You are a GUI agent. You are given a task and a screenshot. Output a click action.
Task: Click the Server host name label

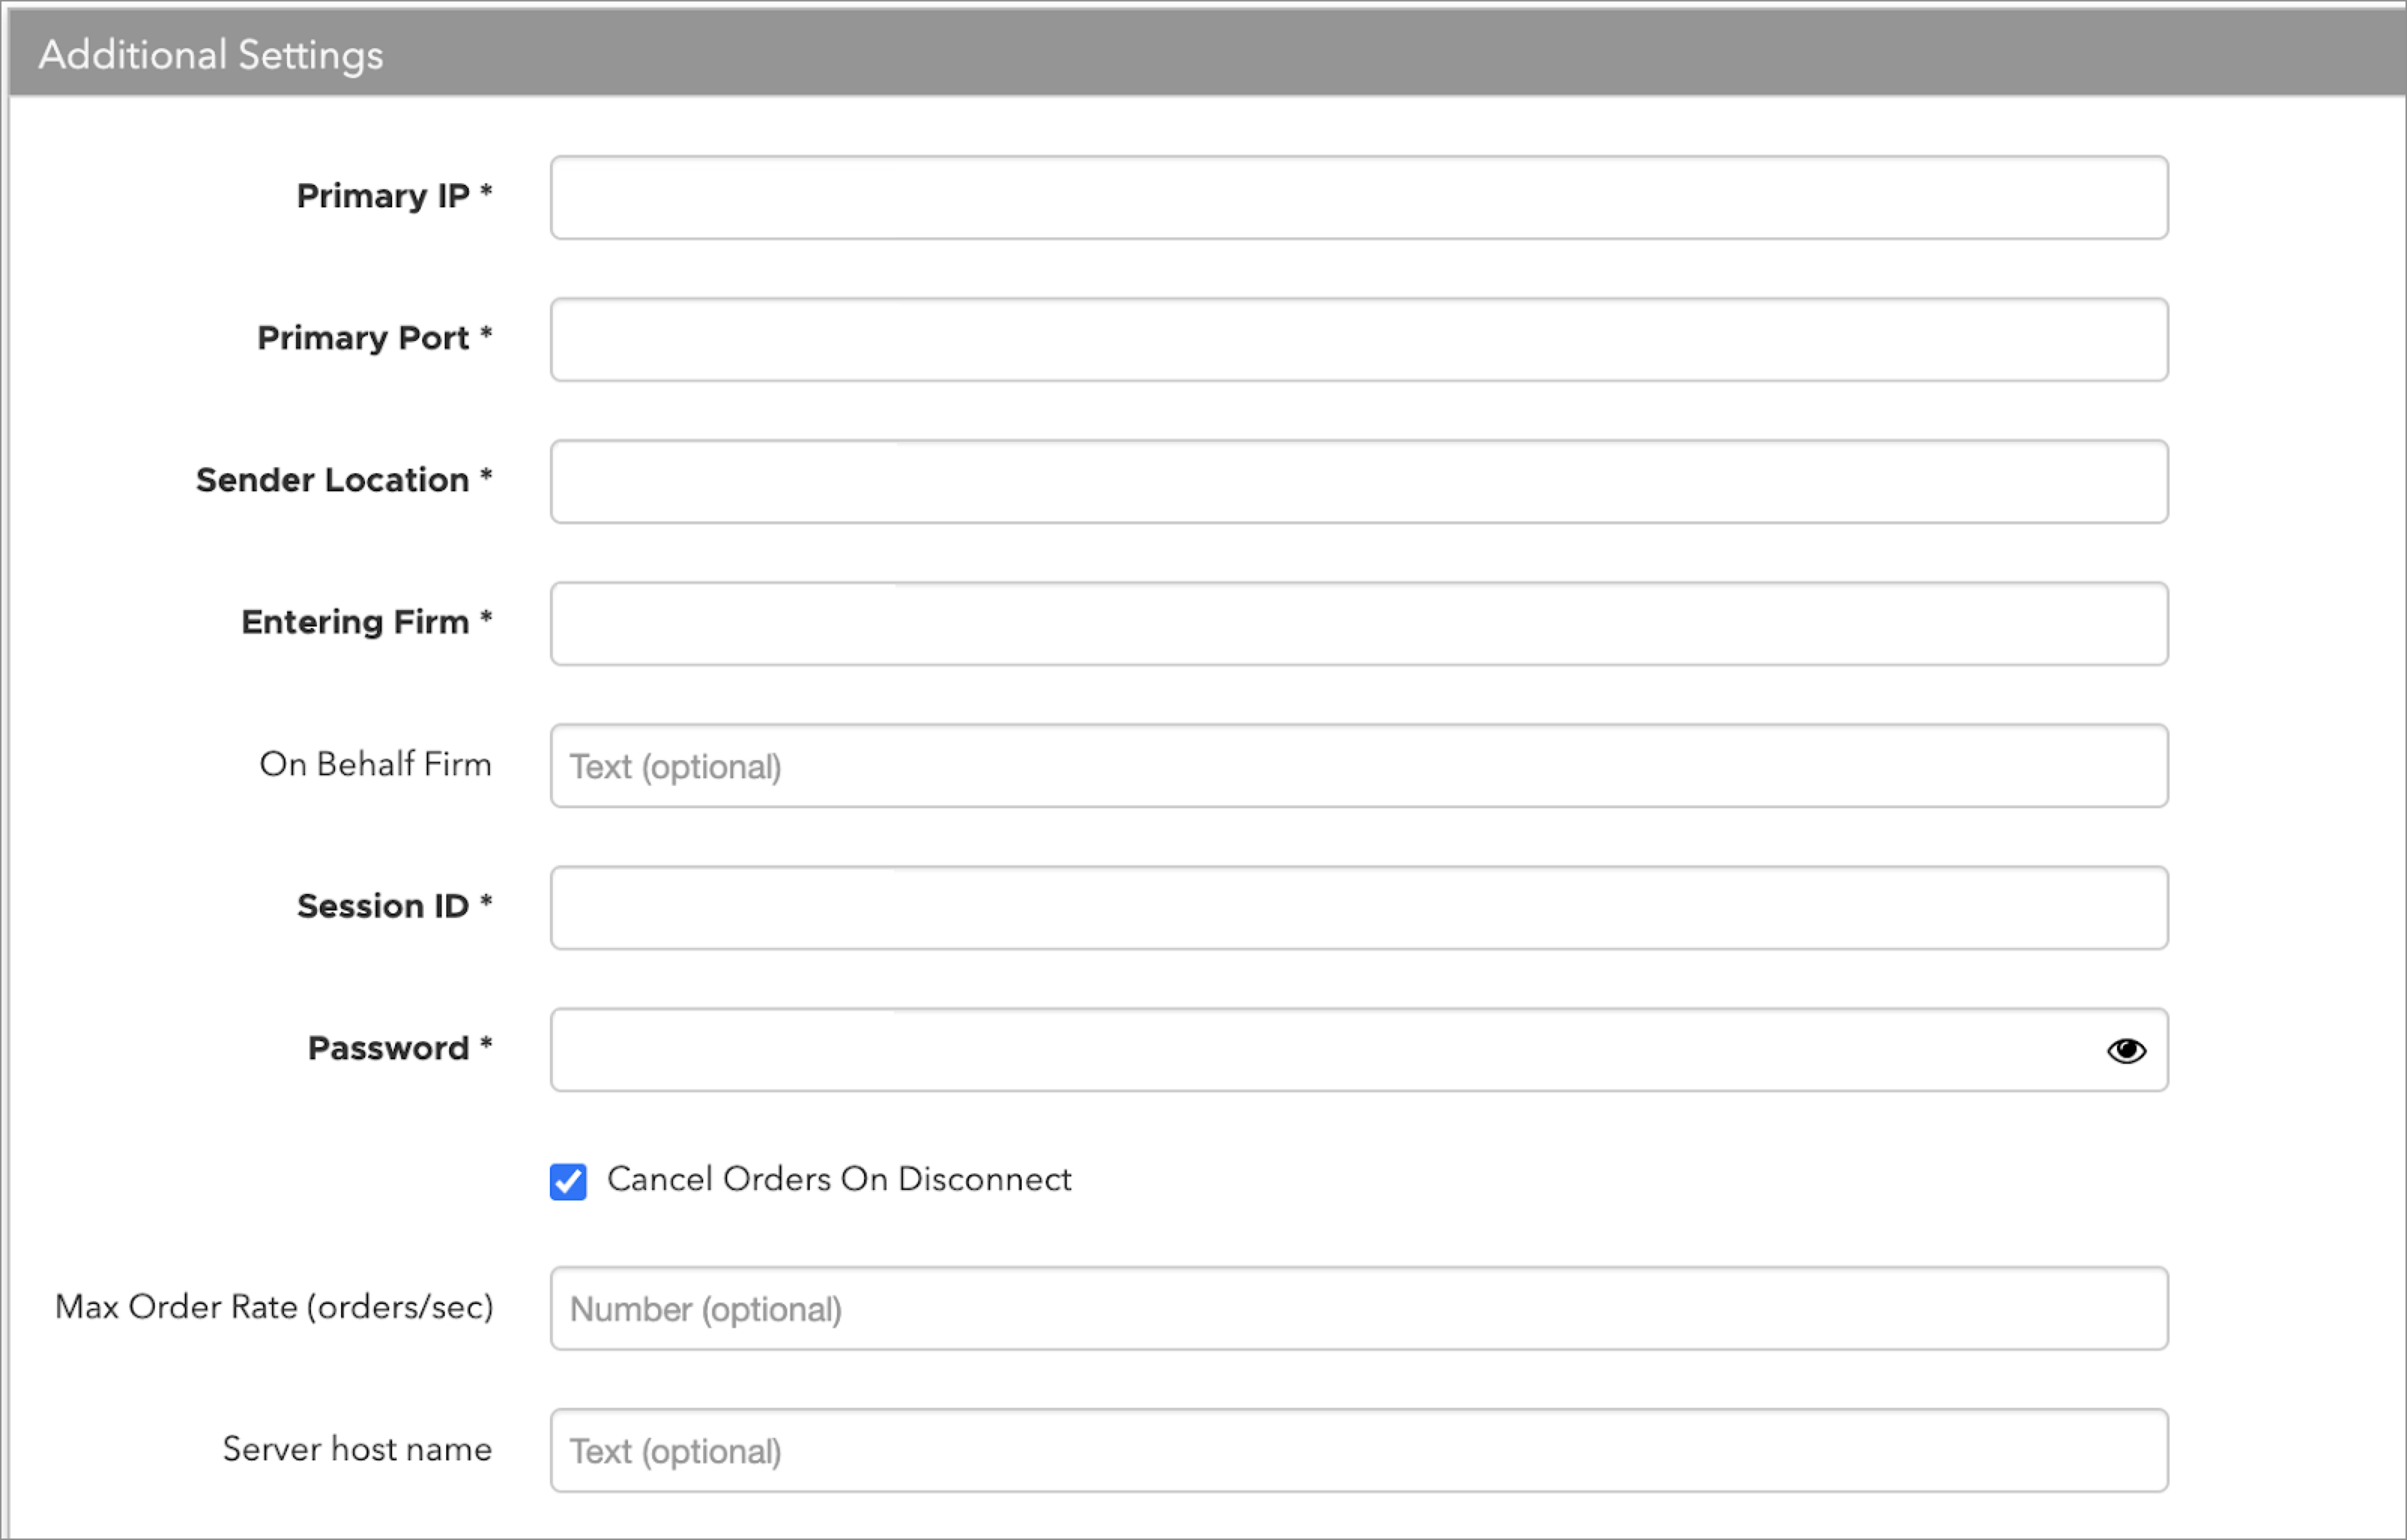(357, 1449)
